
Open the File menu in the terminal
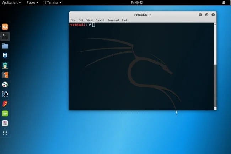[73, 20]
